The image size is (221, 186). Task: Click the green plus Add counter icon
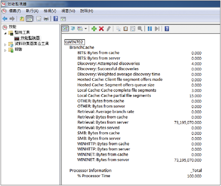(x=94, y=29)
